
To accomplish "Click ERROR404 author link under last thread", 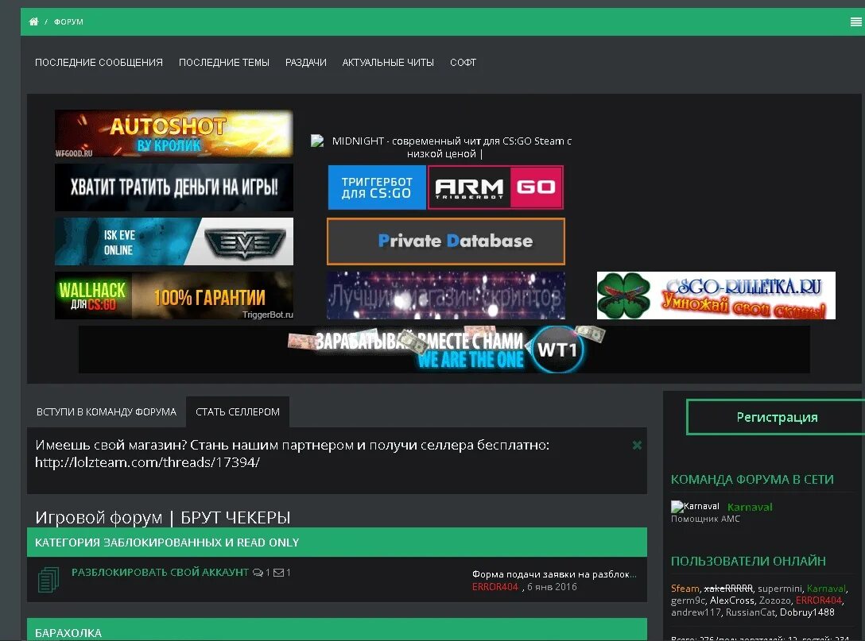I will [495, 586].
